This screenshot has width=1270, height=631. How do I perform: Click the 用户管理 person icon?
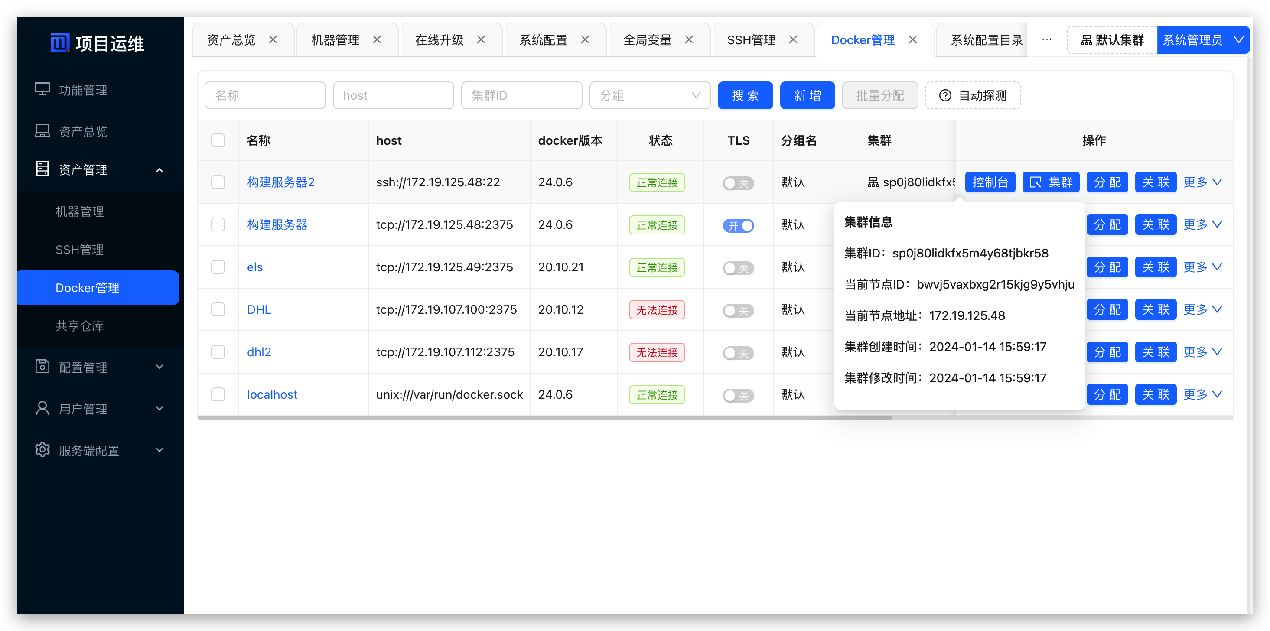coord(42,408)
